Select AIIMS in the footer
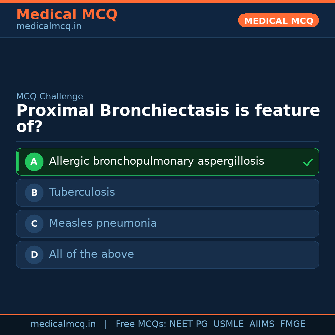335x335 pixels. click(262, 324)
